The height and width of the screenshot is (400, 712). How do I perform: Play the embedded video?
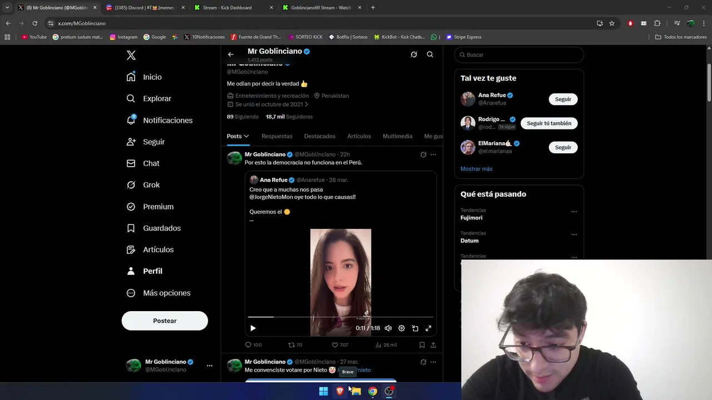[x=253, y=328]
